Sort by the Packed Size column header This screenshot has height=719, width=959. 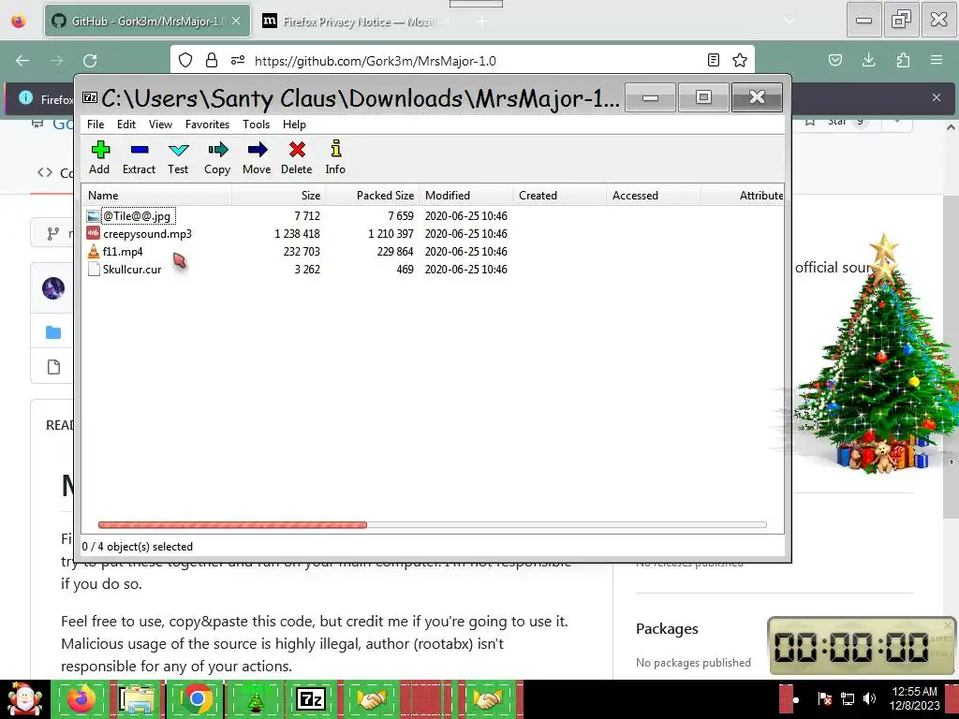coord(372,196)
